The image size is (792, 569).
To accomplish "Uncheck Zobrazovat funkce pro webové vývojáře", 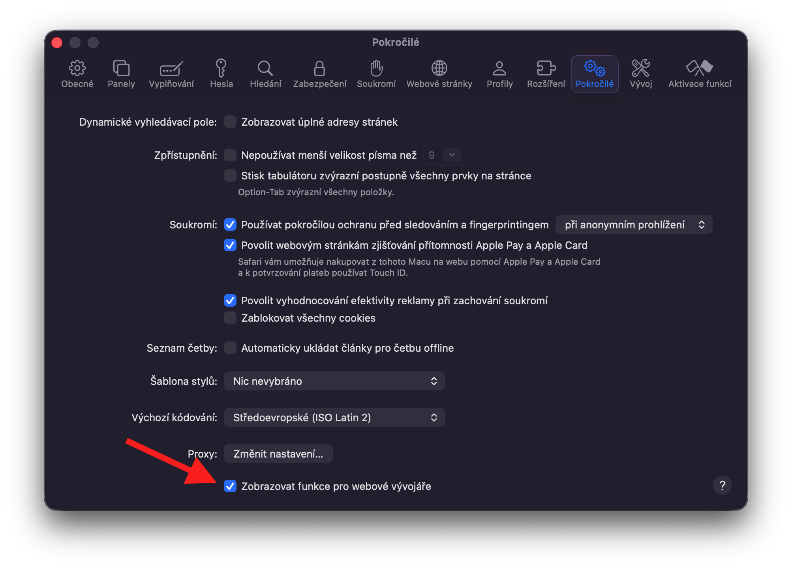I will click(230, 486).
